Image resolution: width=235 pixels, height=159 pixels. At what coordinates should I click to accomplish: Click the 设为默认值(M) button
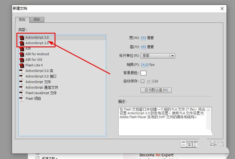point(156,90)
